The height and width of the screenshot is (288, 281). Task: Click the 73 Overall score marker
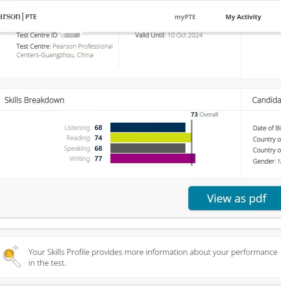click(204, 114)
